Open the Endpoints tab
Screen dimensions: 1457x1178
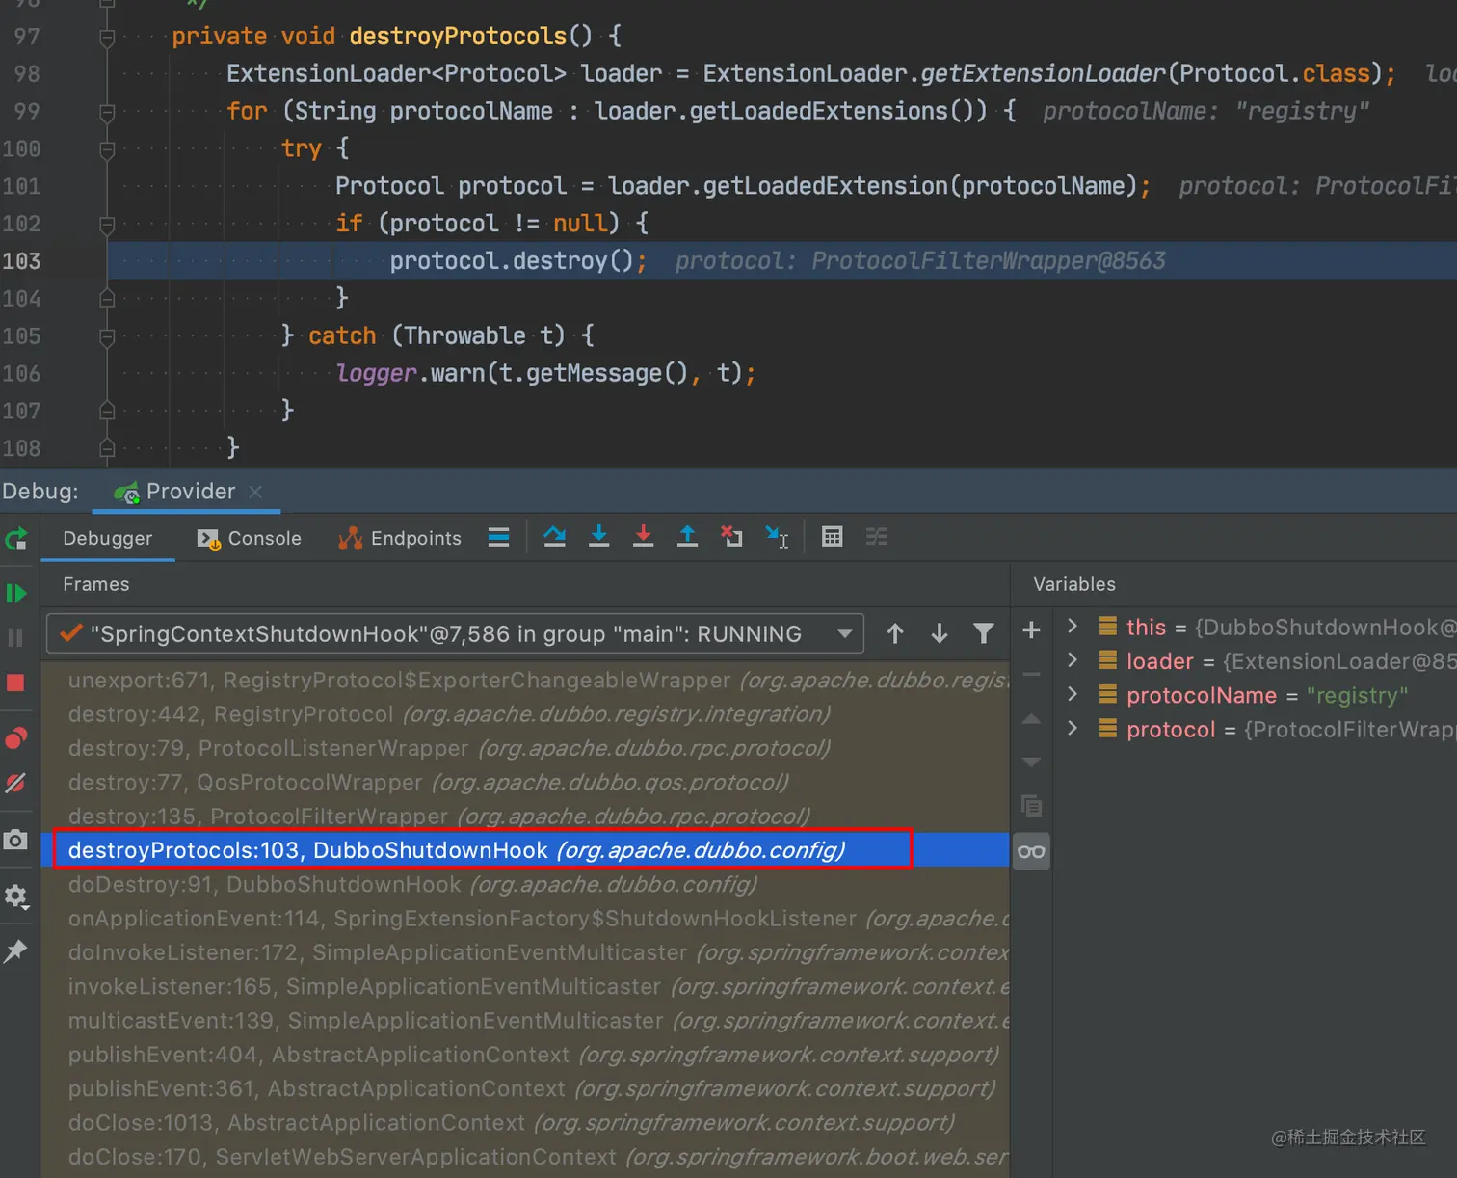pos(400,538)
